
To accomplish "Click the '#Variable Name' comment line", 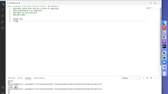I will 19,15.
